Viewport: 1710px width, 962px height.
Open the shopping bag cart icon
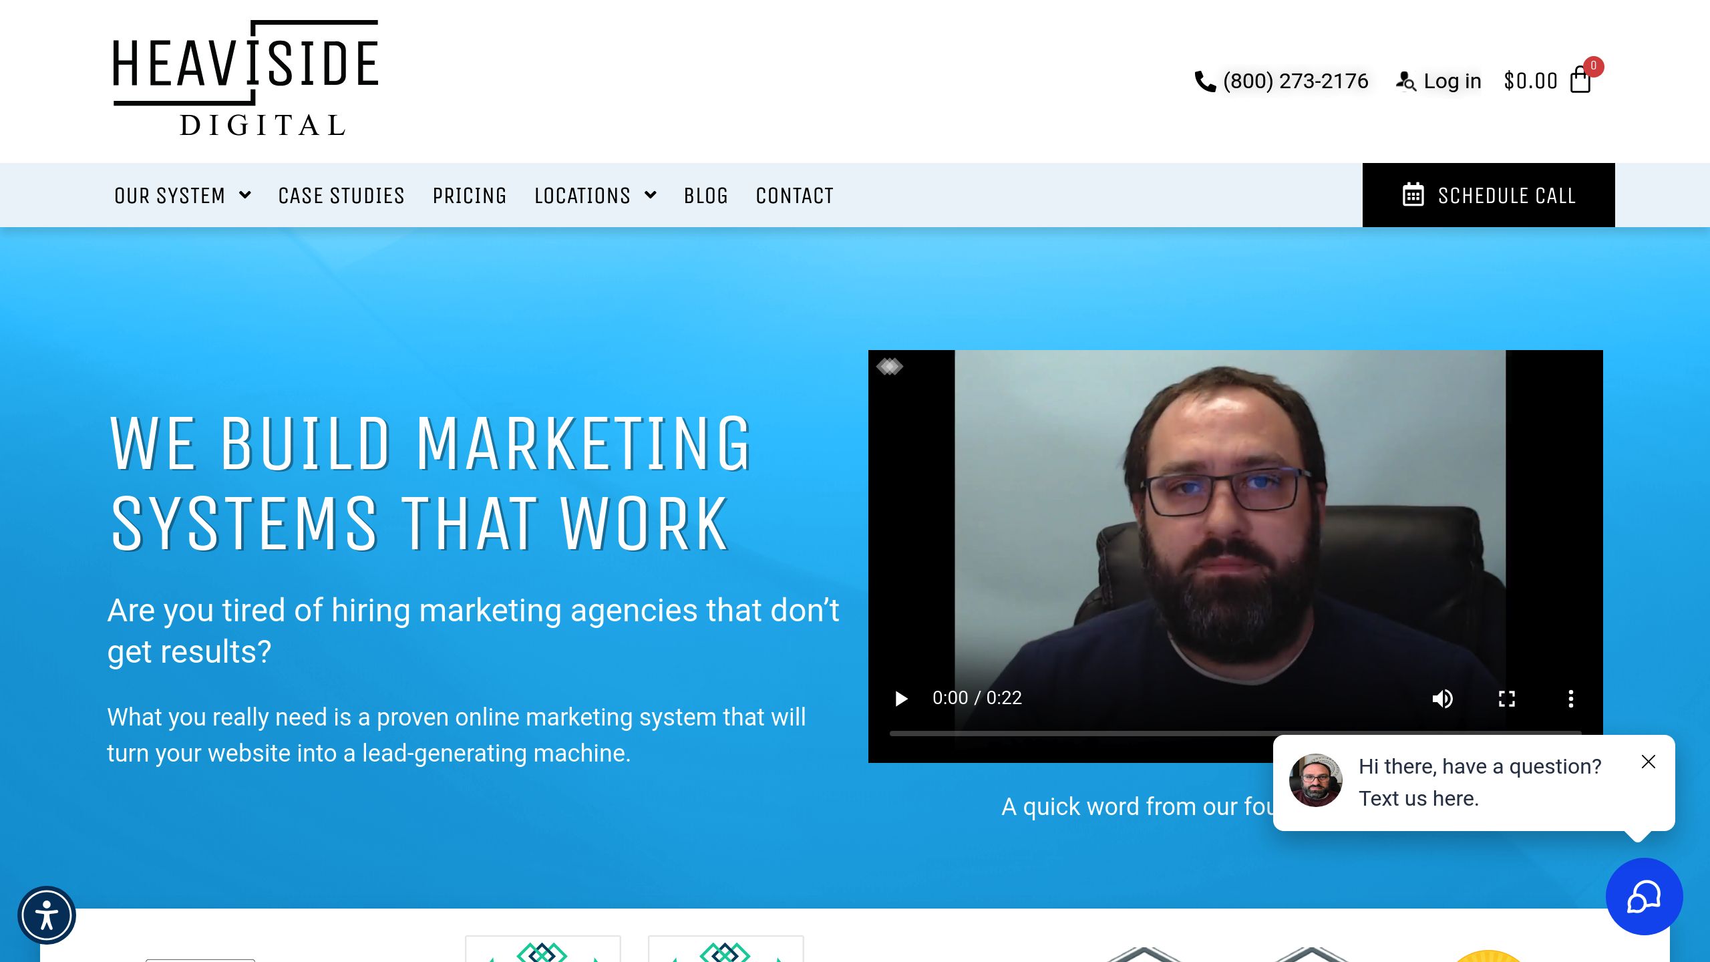click(1580, 80)
